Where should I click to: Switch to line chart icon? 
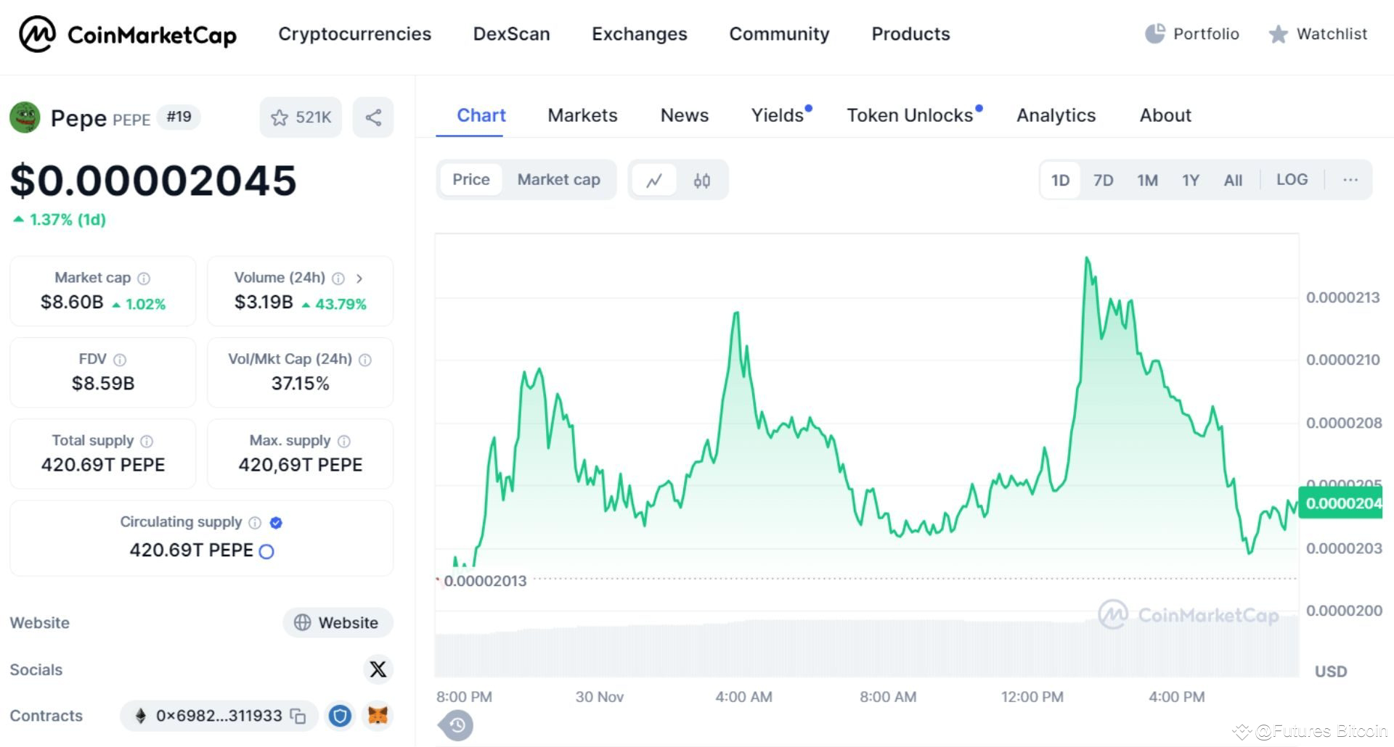(x=654, y=180)
